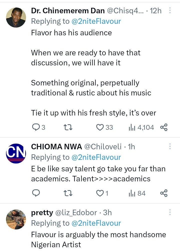Reply to CHIOMA NWA's tweet
This screenshot has width=180, height=252.
coord(36,193)
